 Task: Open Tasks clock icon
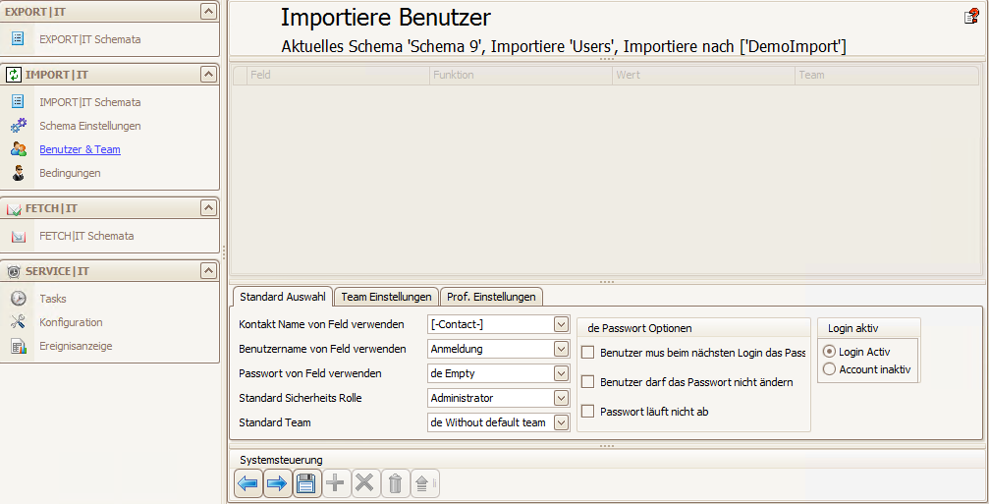coord(19,298)
